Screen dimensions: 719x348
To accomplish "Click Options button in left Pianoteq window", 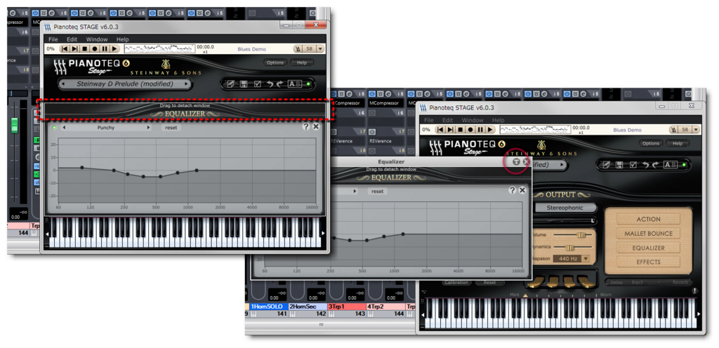I will coord(275,62).
